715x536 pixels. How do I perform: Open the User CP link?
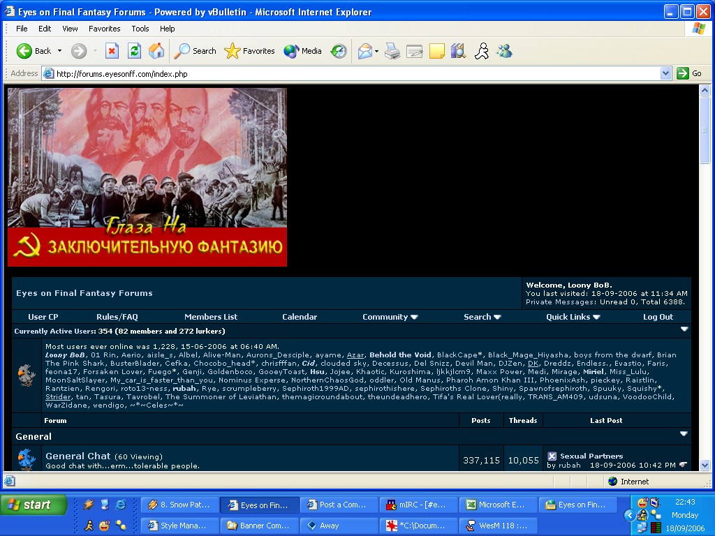click(43, 317)
